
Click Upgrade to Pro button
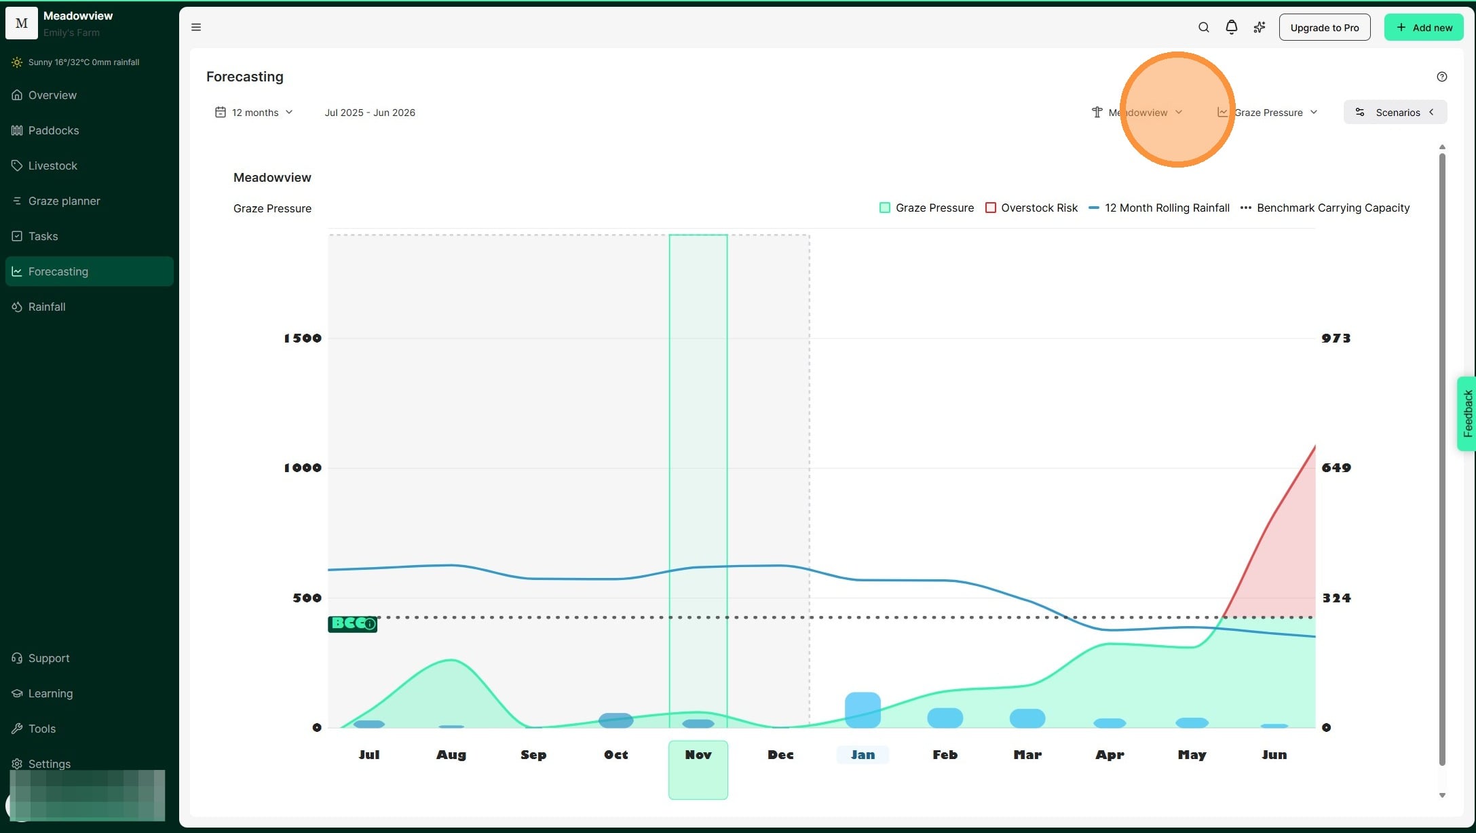[x=1324, y=27]
